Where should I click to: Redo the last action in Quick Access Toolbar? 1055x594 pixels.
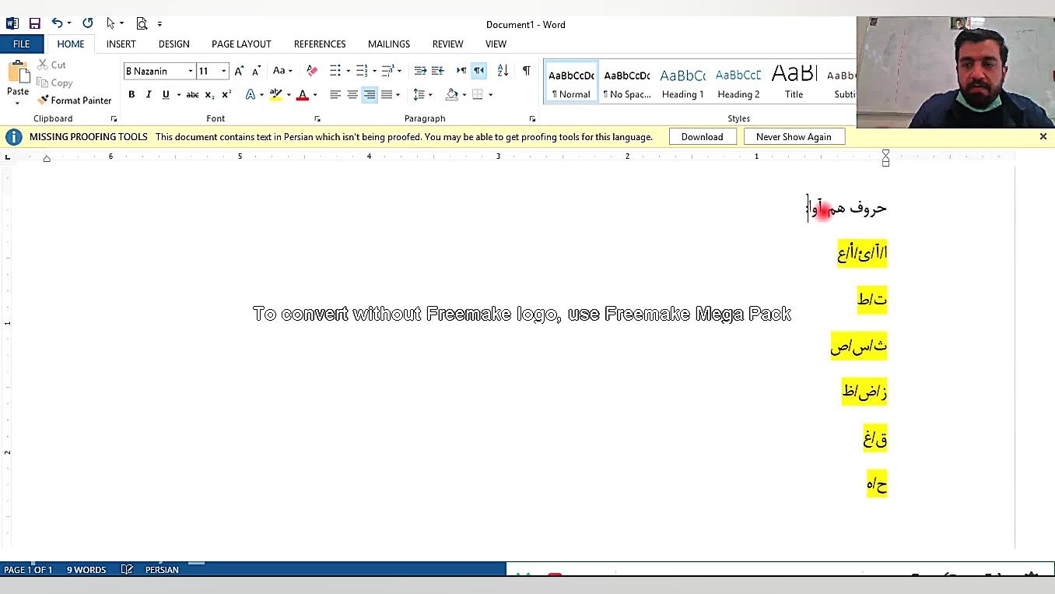87,23
